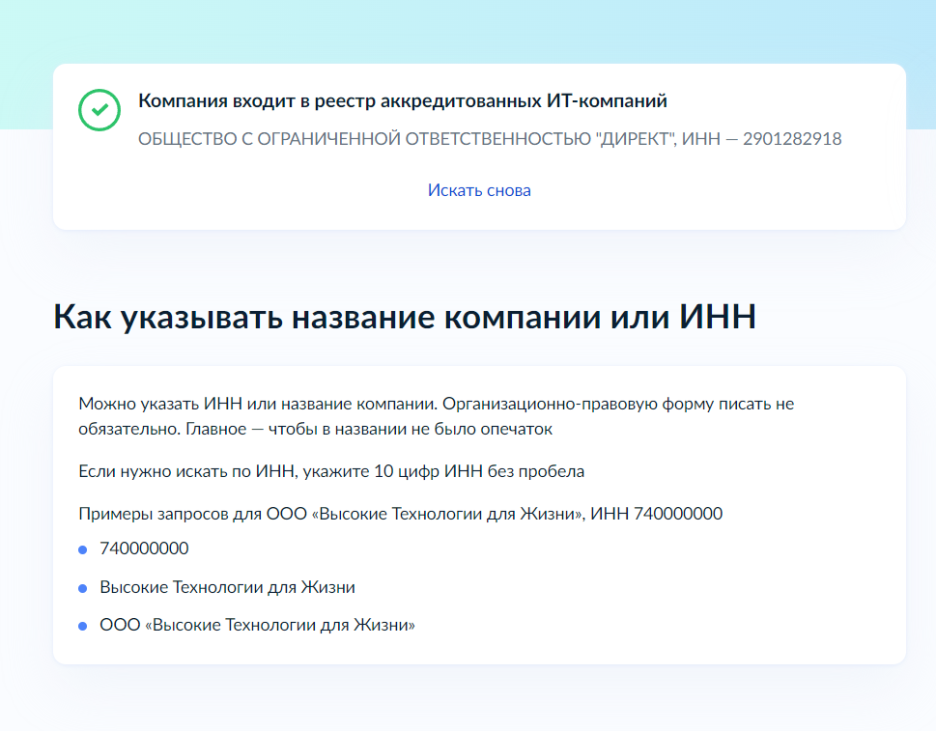
Task: Select list item 'ООО «Высокие Технологии для Жизни»'
Action: click(x=257, y=626)
